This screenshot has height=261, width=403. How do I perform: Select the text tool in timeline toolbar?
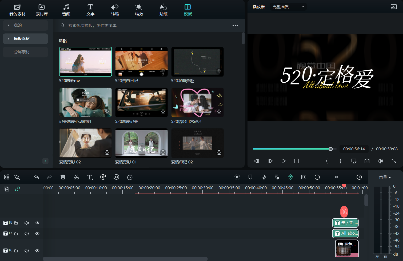tap(90, 177)
